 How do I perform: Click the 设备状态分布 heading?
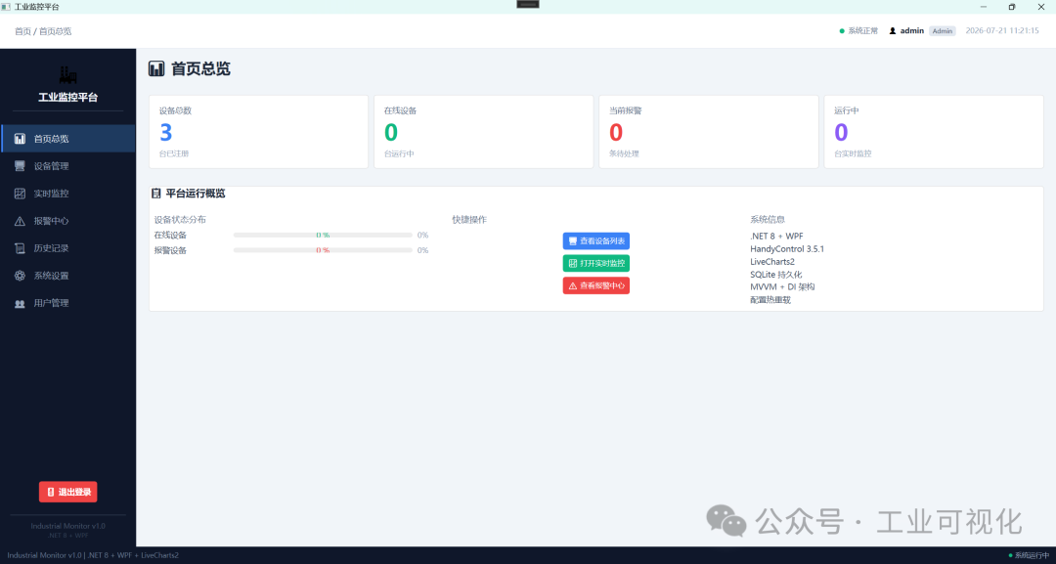180,219
